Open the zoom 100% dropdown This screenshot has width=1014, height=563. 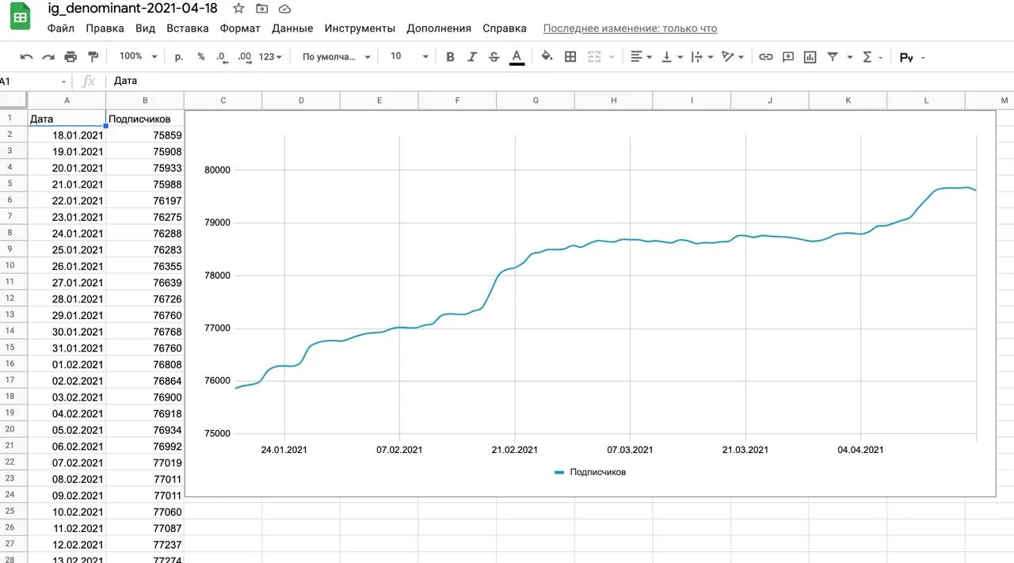click(x=139, y=56)
